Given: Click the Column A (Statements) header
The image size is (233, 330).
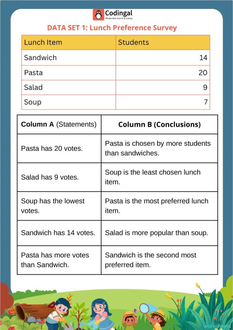Looking at the screenshot, I should pos(59,124).
